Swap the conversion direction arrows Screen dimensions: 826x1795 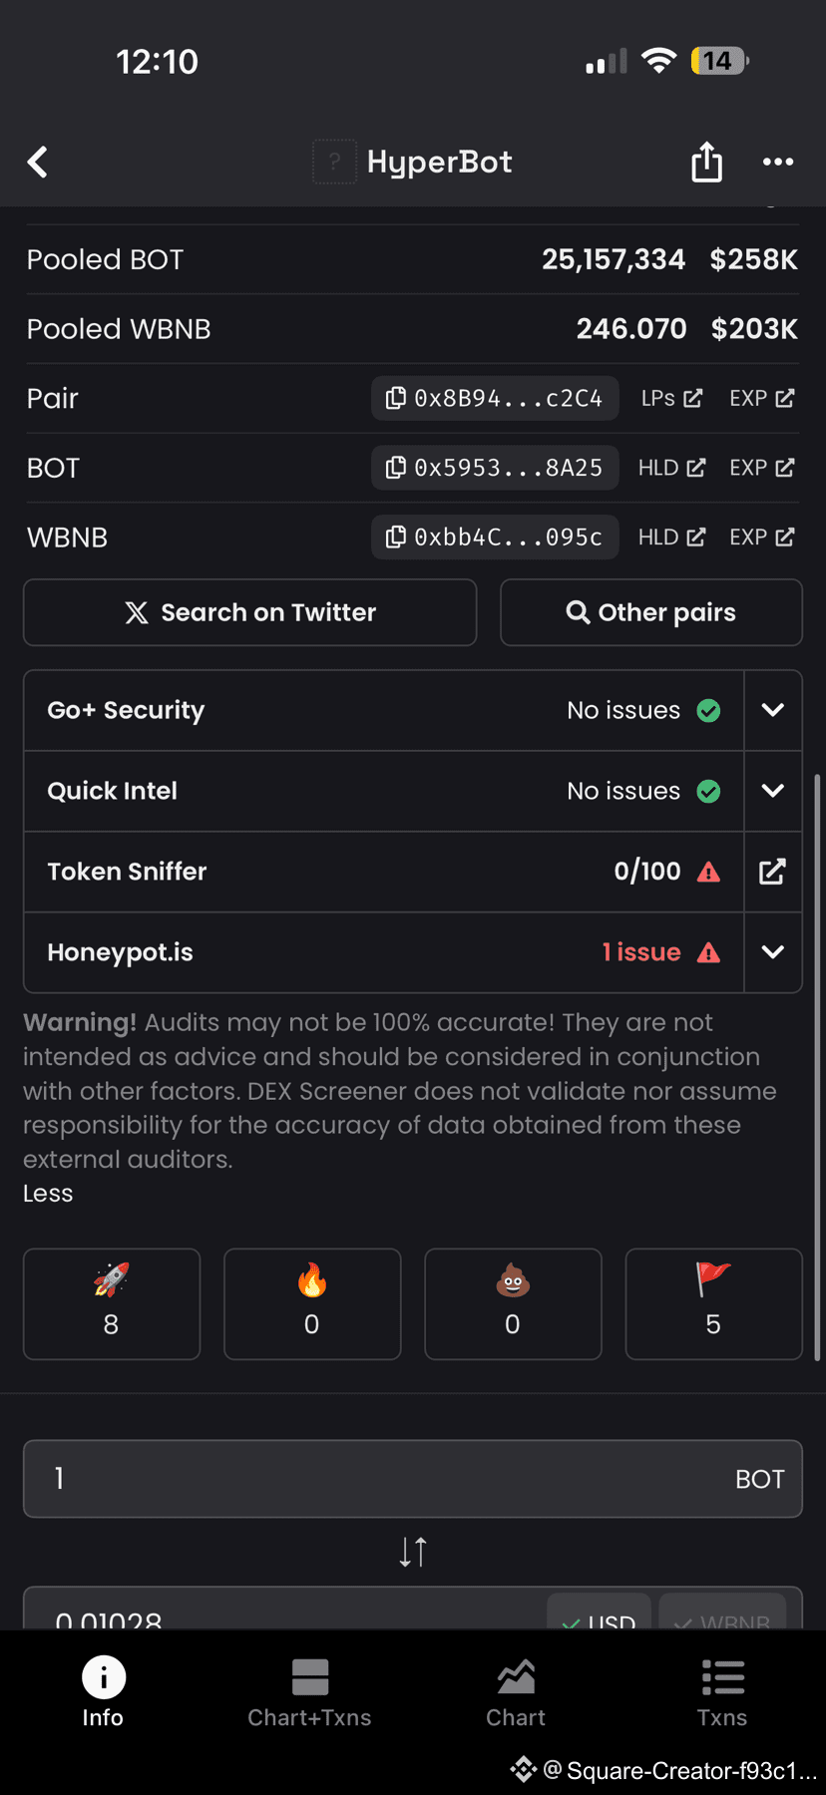click(413, 1552)
